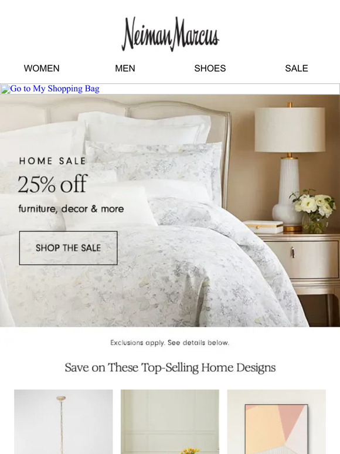Click the 25% off headline text

point(52,184)
